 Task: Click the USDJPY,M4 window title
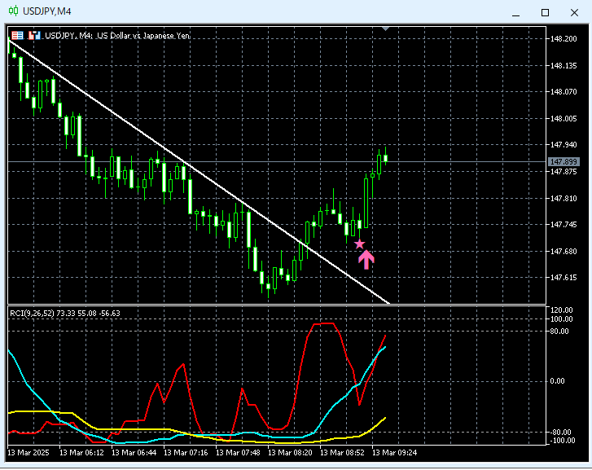point(46,11)
